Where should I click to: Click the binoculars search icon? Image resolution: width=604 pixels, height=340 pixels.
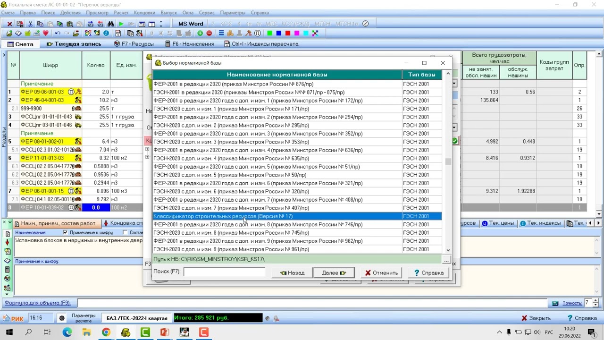click(x=110, y=24)
